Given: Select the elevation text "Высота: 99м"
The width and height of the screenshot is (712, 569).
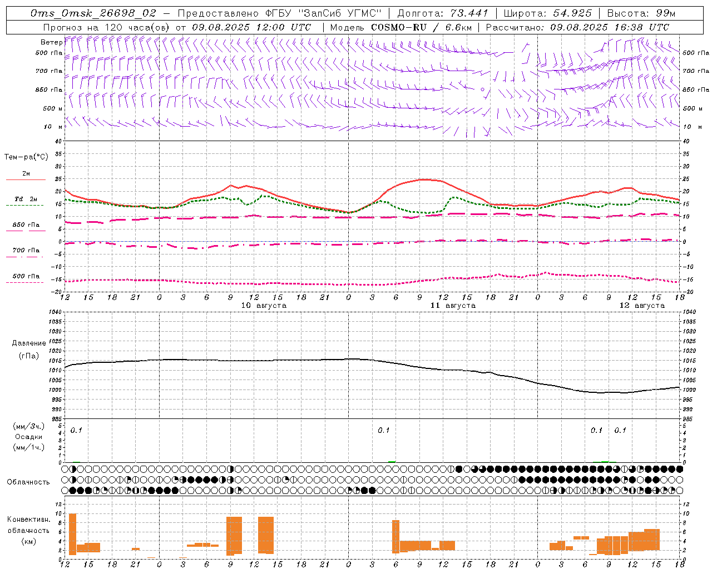Looking at the screenshot, I should tap(641, 13).
